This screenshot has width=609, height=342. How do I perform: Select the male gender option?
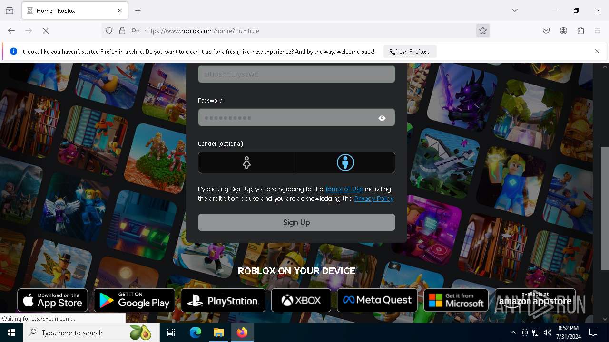[x=345, y=162]
